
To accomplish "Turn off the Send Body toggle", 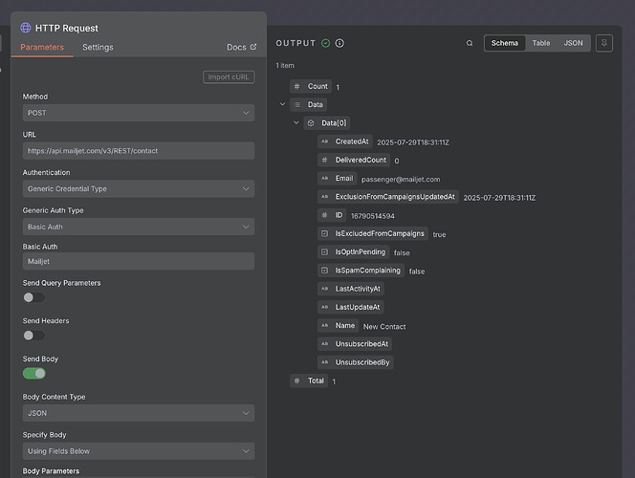I will pos(34,373).
